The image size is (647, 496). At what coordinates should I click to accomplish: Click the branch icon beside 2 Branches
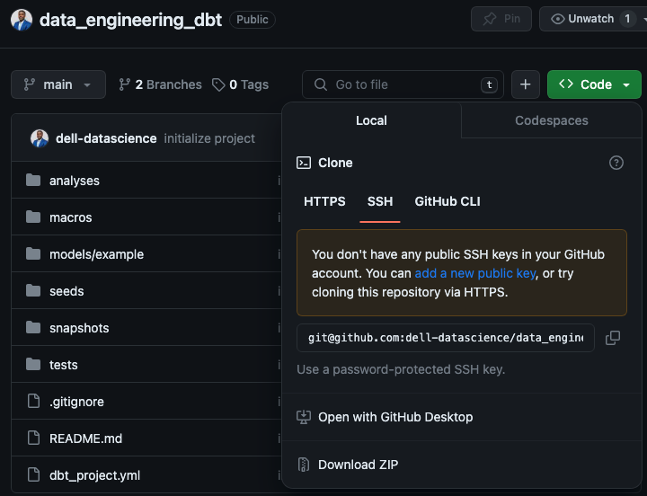pyautogui.click(x=125, y=84)
